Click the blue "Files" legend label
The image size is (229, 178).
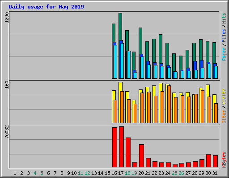[x=224, y=35]
